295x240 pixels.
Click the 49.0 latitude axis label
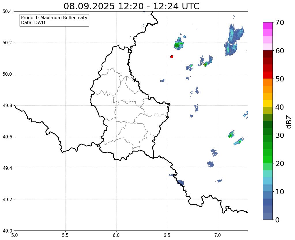coord(7,231)
